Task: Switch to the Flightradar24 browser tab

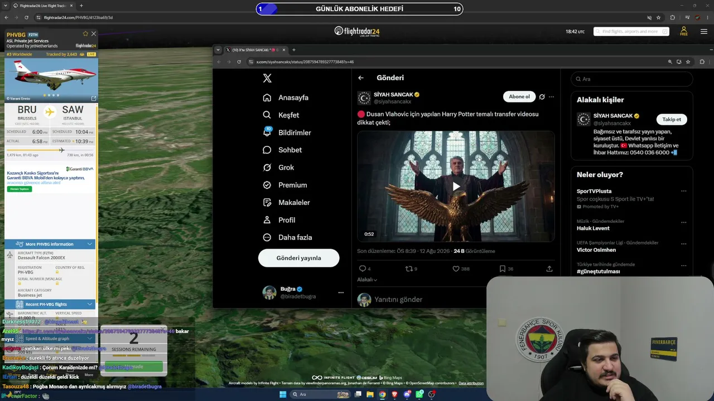Action: [42, 6]
